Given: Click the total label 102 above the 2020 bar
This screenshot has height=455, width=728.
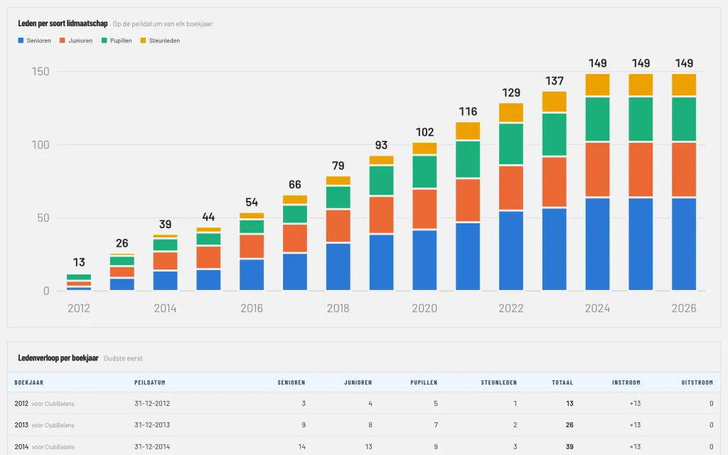Looking at the screenshot, I should [x=425, y=132].
